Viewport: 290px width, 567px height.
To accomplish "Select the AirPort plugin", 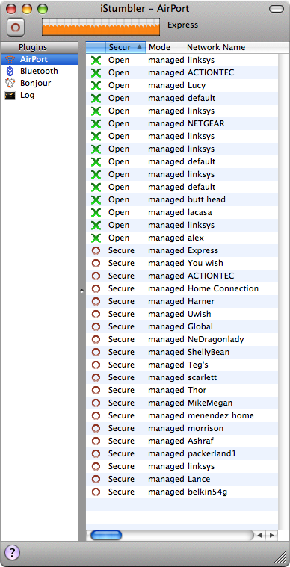I will pos(39,59).
